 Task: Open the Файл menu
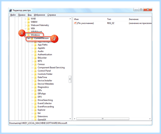pyautogui.click(x=13, y=15)
